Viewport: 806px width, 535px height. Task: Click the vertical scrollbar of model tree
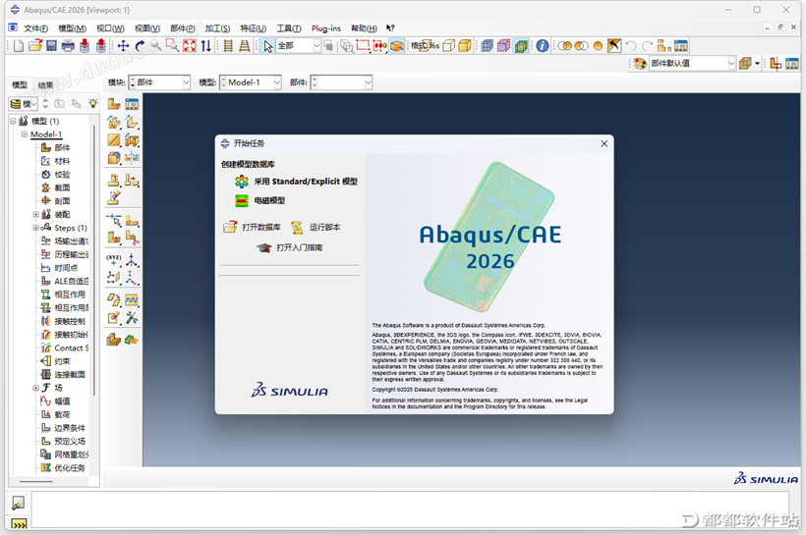point(94,260)
